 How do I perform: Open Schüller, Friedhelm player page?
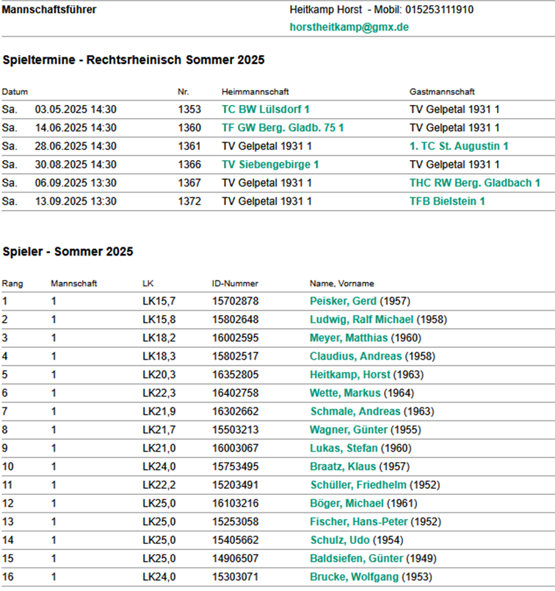pyautogui.click(x=358, y=485)
